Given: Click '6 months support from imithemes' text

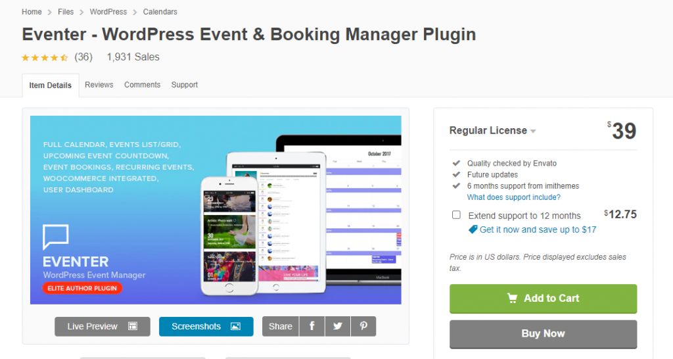Looking at the screenshot, I should (522, 186).
